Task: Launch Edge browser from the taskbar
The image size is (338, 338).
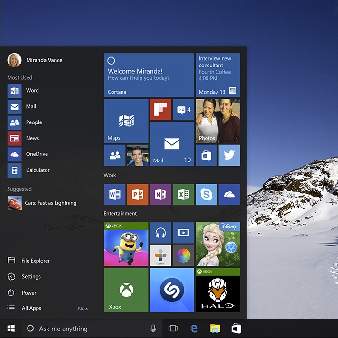Action: tap(194, 329)
